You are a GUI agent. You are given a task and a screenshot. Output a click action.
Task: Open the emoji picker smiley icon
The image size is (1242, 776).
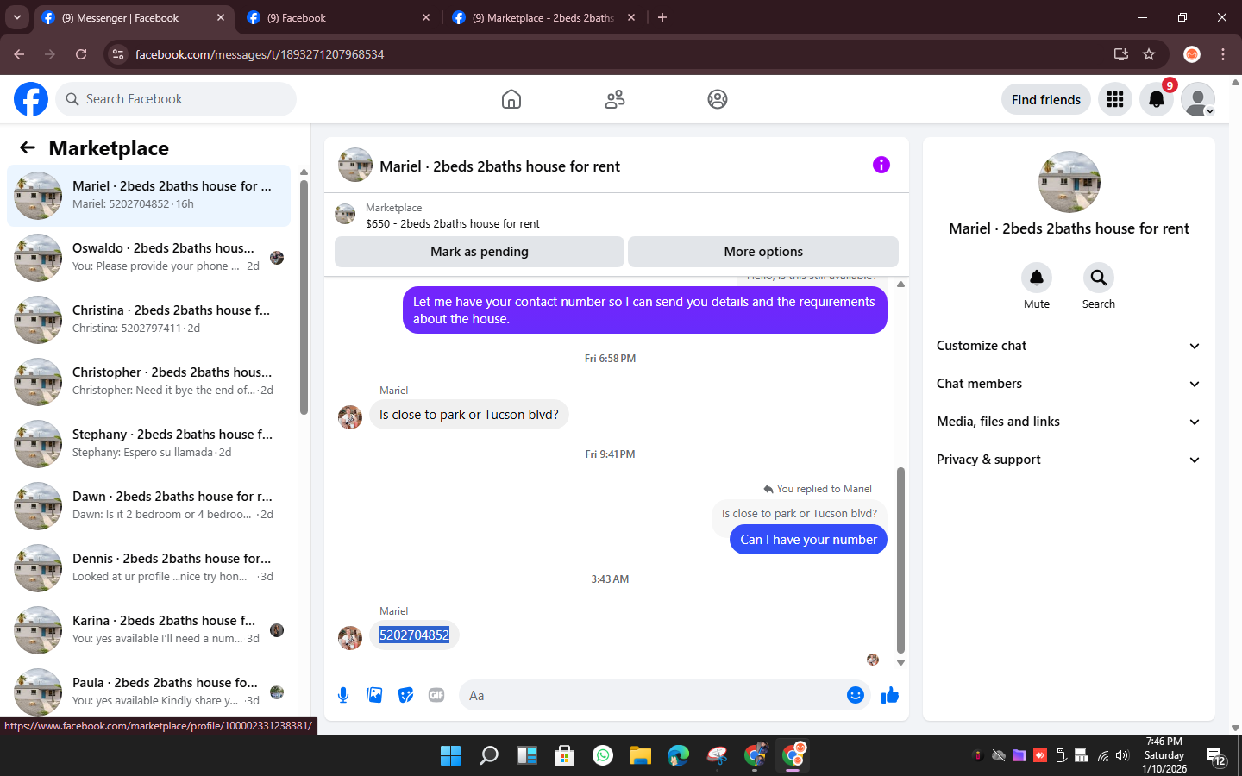click(856, 695)
